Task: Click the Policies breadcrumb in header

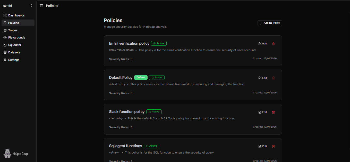Action: pyautogui.click(x=52, y=6)
